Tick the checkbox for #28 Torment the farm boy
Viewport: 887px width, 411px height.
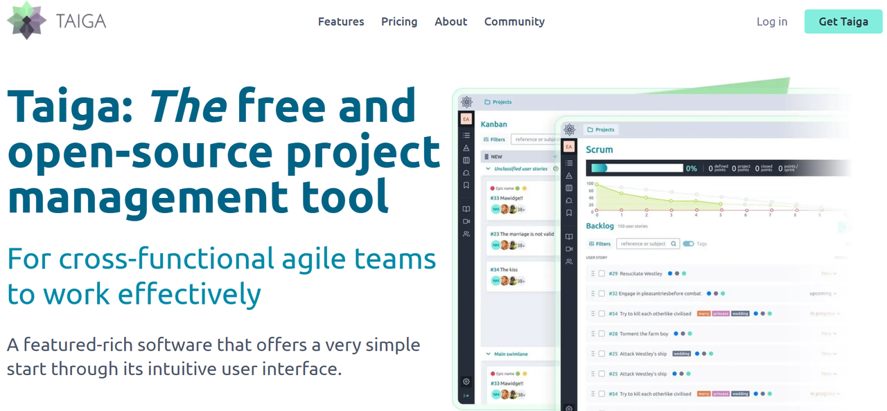coord(601,334)
